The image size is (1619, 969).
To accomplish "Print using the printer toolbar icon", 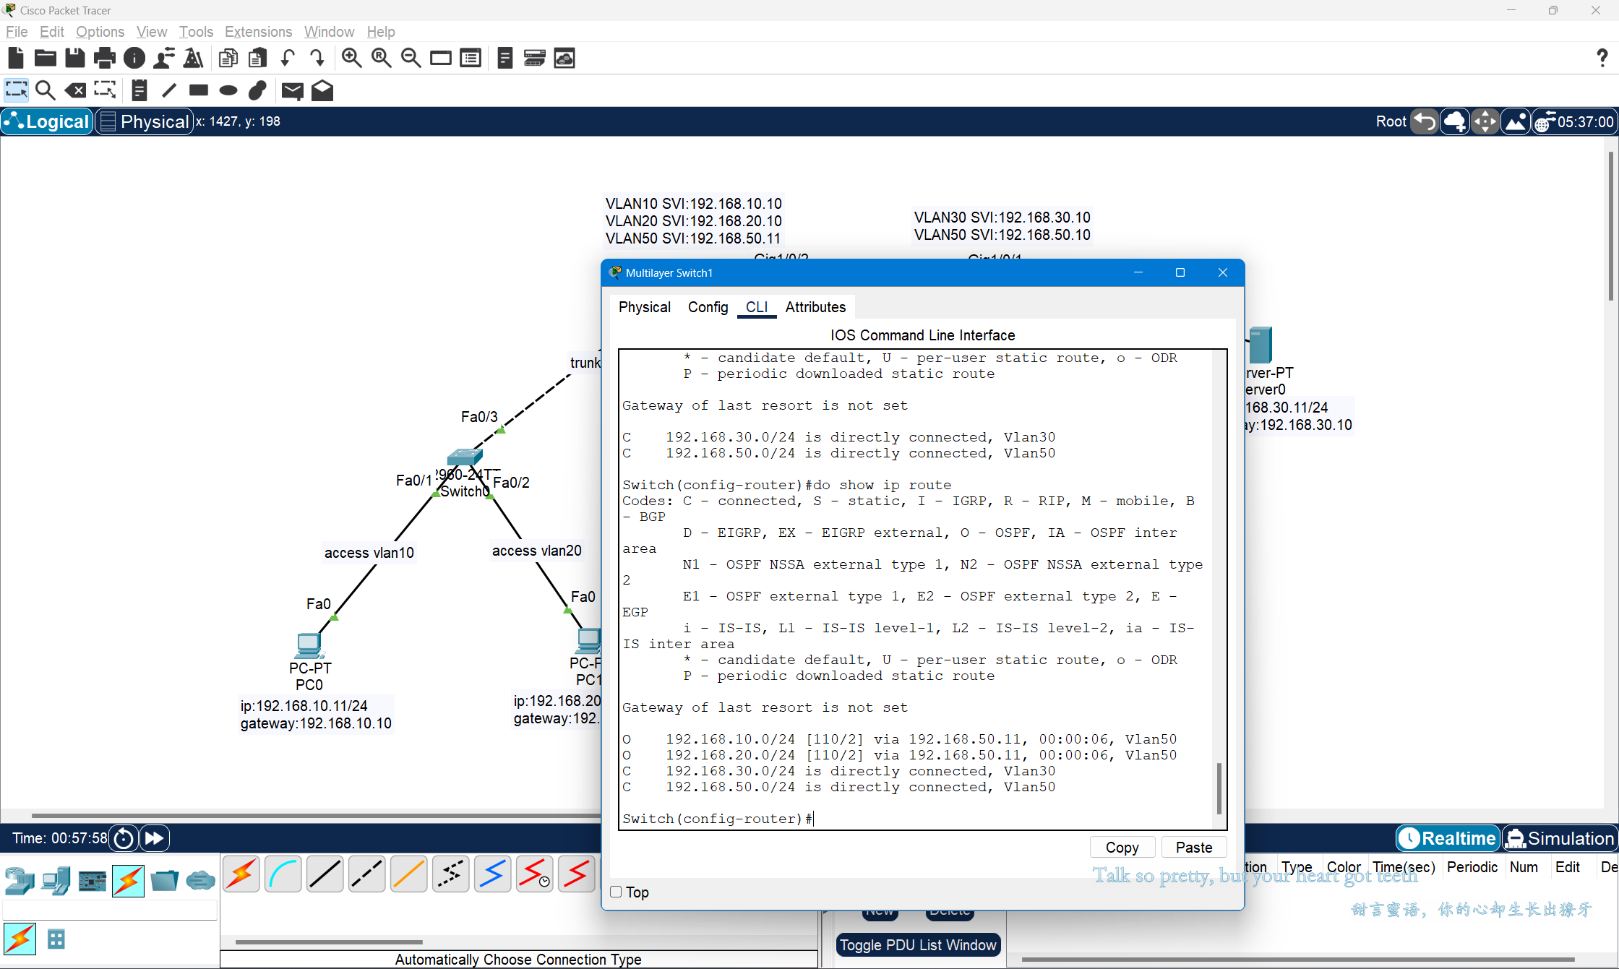I will 105,58.
